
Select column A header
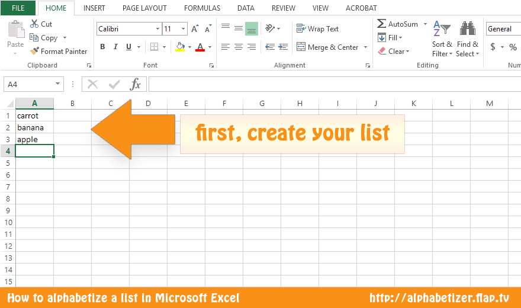[x=34, y=103]
